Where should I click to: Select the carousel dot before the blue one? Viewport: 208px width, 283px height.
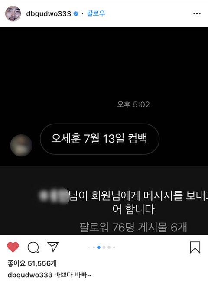[x=94, y=247]
